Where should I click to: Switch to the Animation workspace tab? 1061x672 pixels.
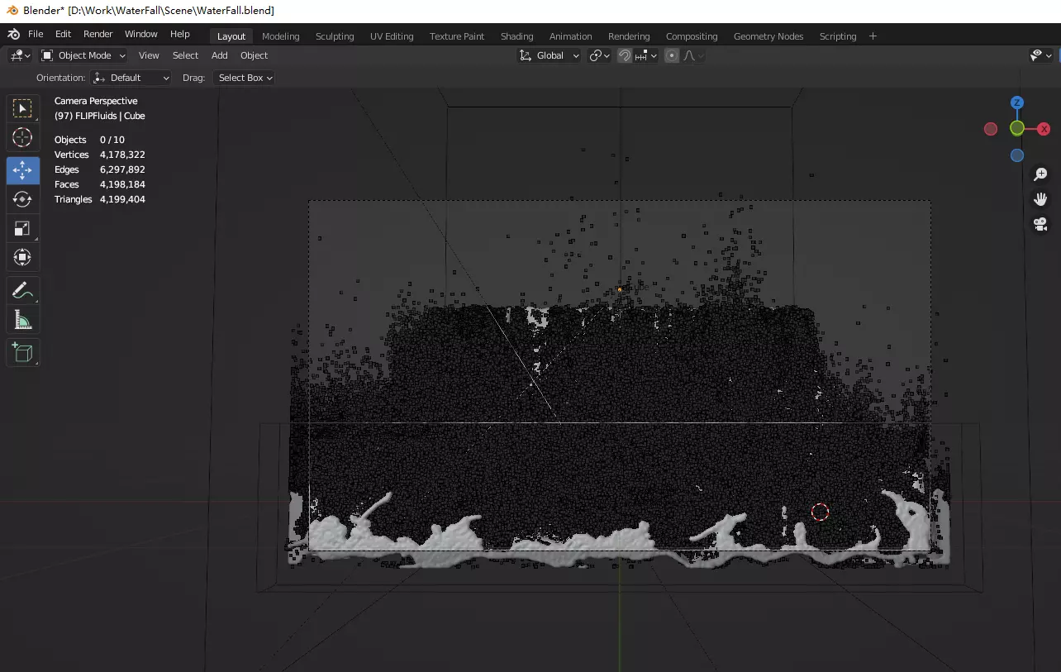tap(571, 36)
